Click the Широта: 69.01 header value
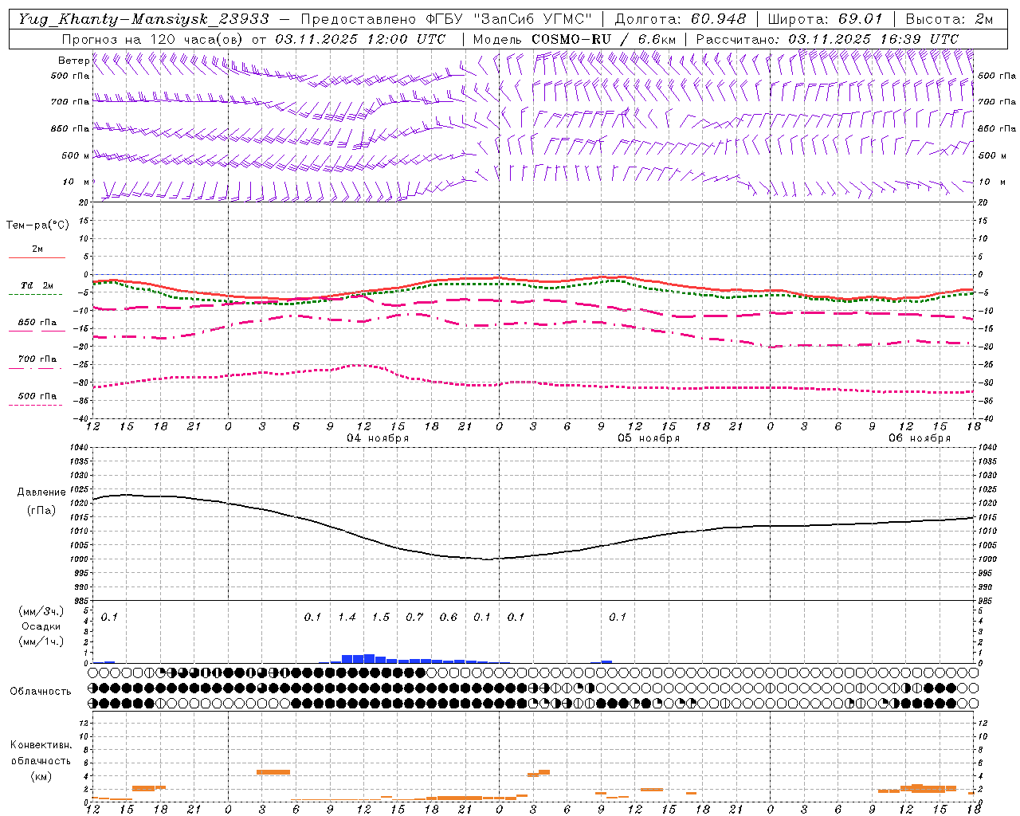Screen dimensions: 1020x816 coord(826,19)
